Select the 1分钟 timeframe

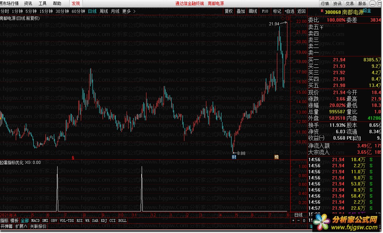click(18, 11)
